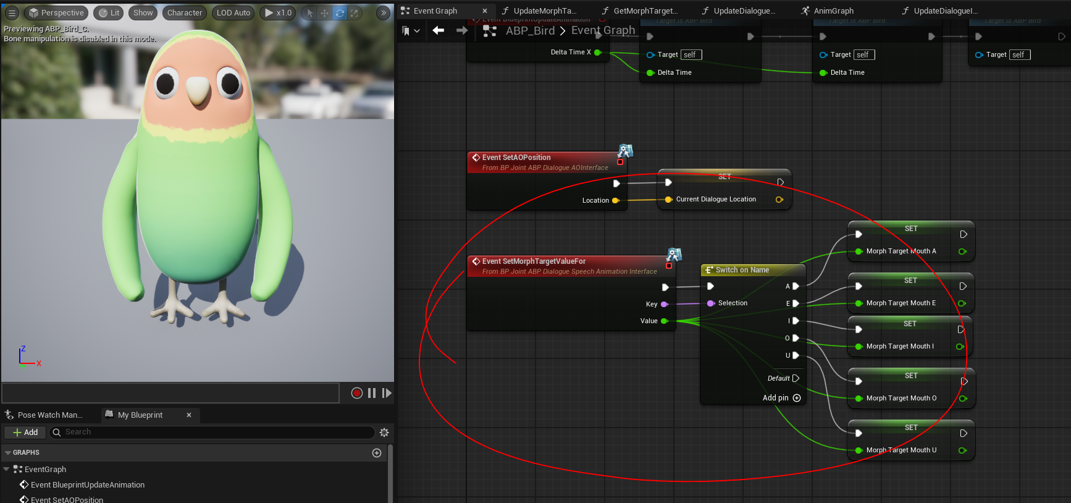The image size is (1071, 503).
Task: Click the Add button in My Blueprint
Action: point(25,433)
